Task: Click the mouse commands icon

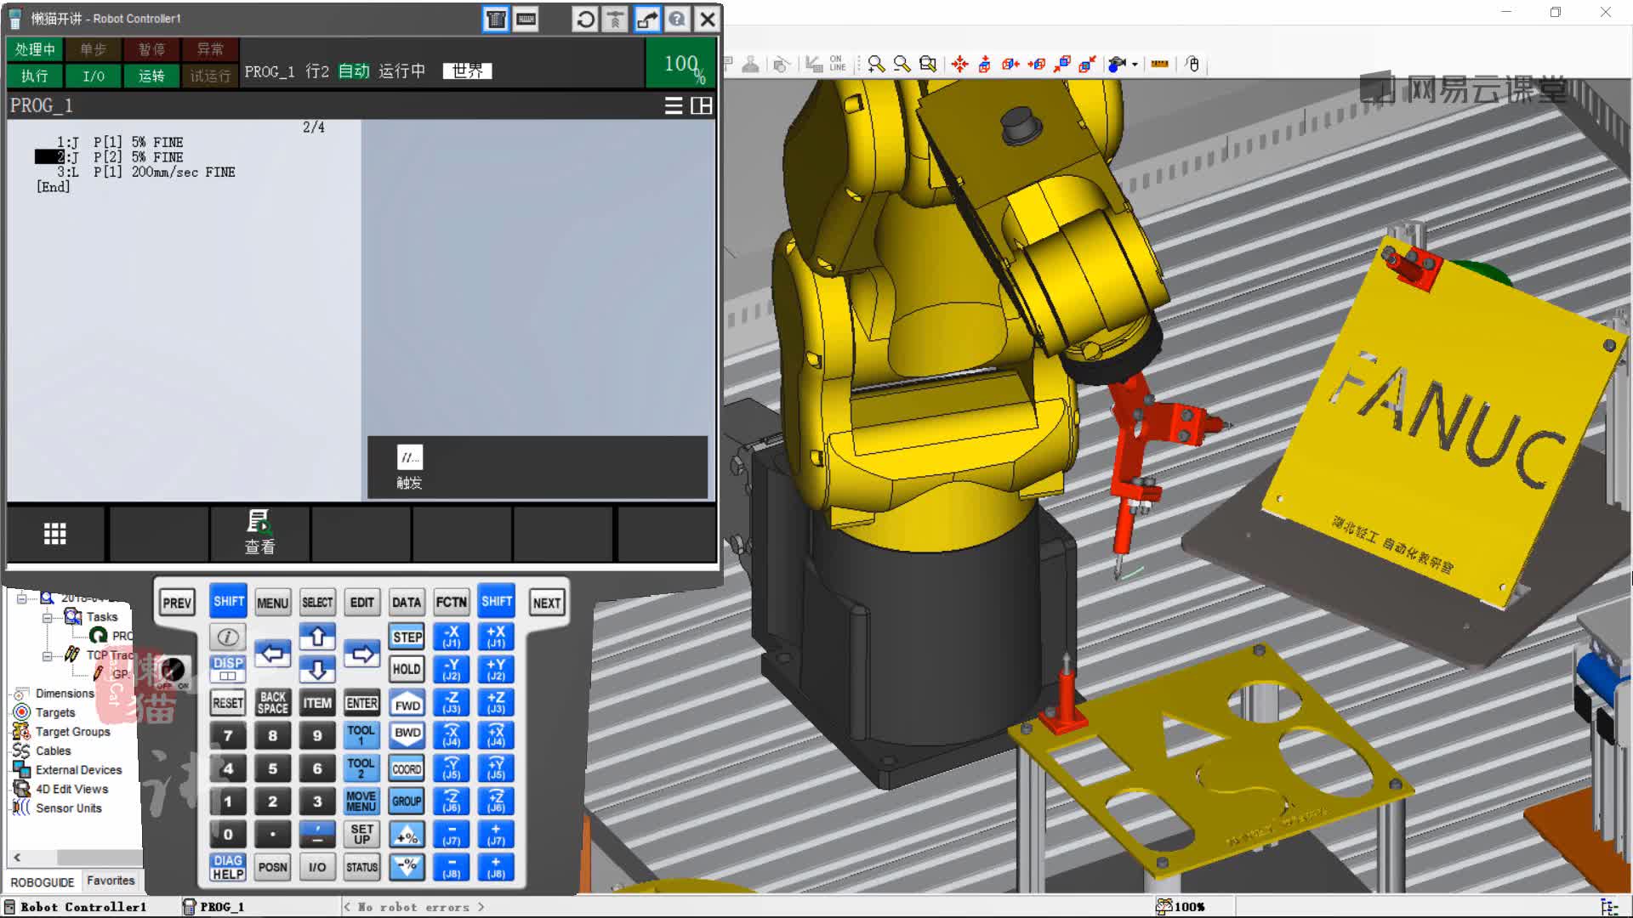Action: [1192, 65]
